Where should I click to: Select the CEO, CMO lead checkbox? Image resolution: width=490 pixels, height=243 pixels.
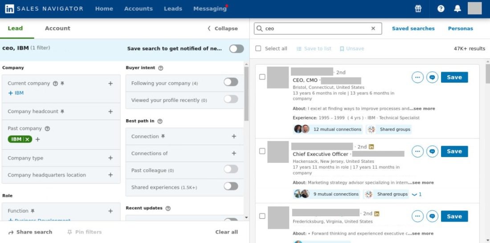pos(262,77)
